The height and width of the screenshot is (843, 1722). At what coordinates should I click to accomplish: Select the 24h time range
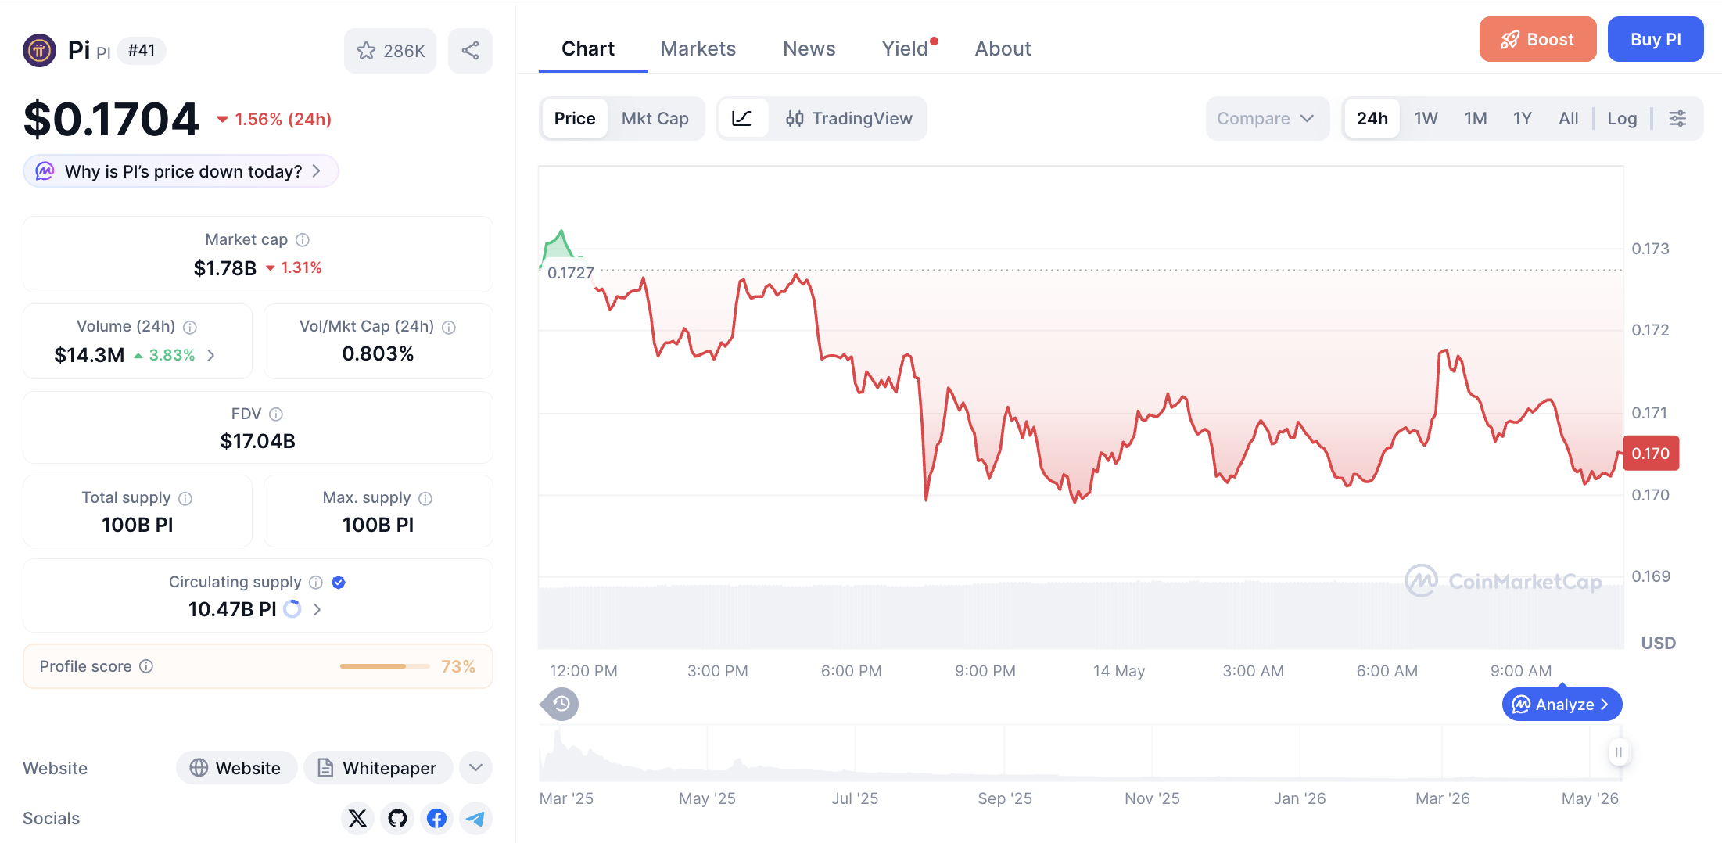[x=1372, y=118]
